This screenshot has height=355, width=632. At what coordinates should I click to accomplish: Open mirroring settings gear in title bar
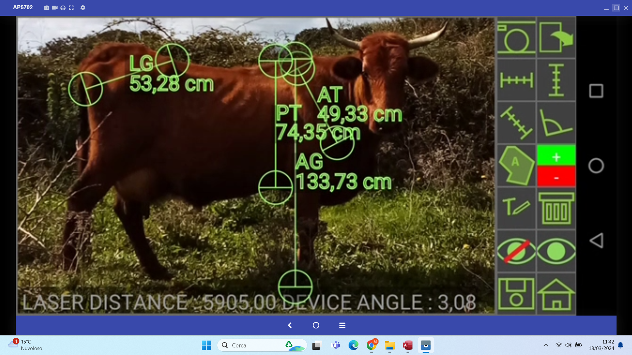click(83, 8)
